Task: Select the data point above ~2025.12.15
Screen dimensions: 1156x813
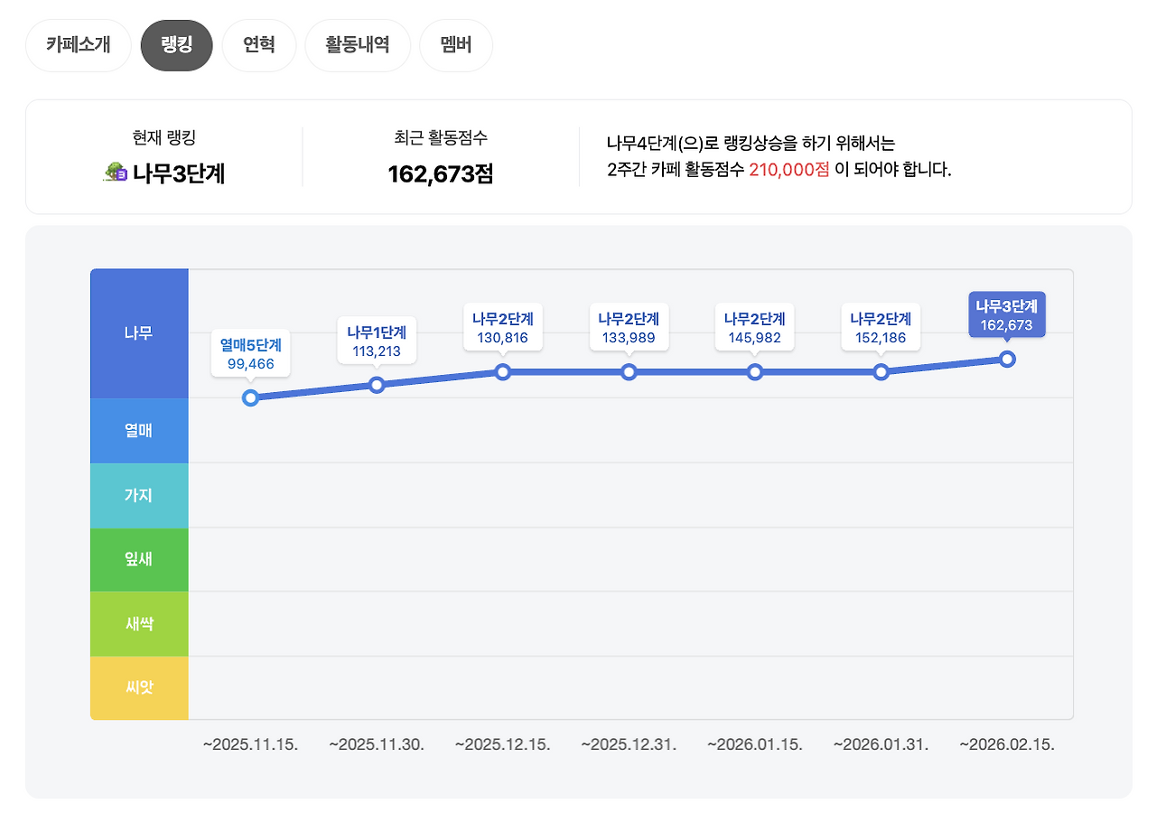Action: (503, 372)
